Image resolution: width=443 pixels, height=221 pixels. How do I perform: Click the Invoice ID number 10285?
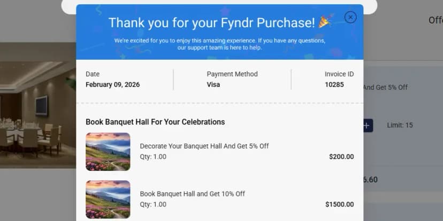coord(334,84)
